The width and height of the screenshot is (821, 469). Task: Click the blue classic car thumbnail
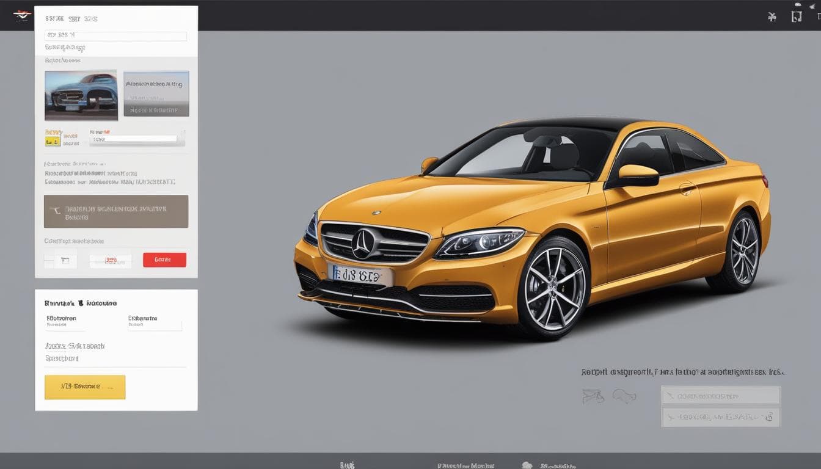click(81, 95)
